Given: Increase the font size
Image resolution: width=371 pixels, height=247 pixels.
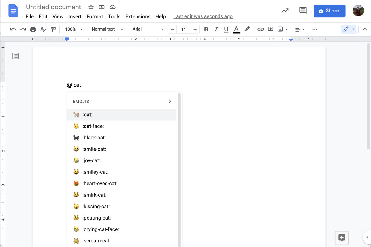Looking at the screenshot, I should [x=195, y=29].
